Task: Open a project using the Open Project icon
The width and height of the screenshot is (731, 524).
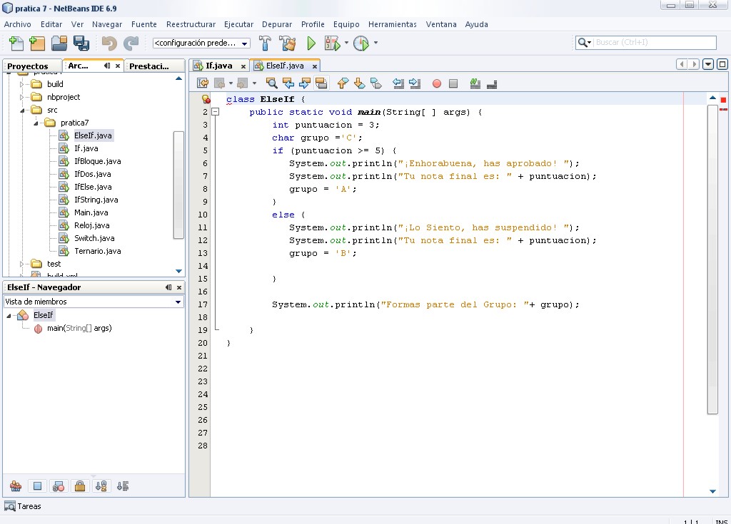Action: point(59,43)
